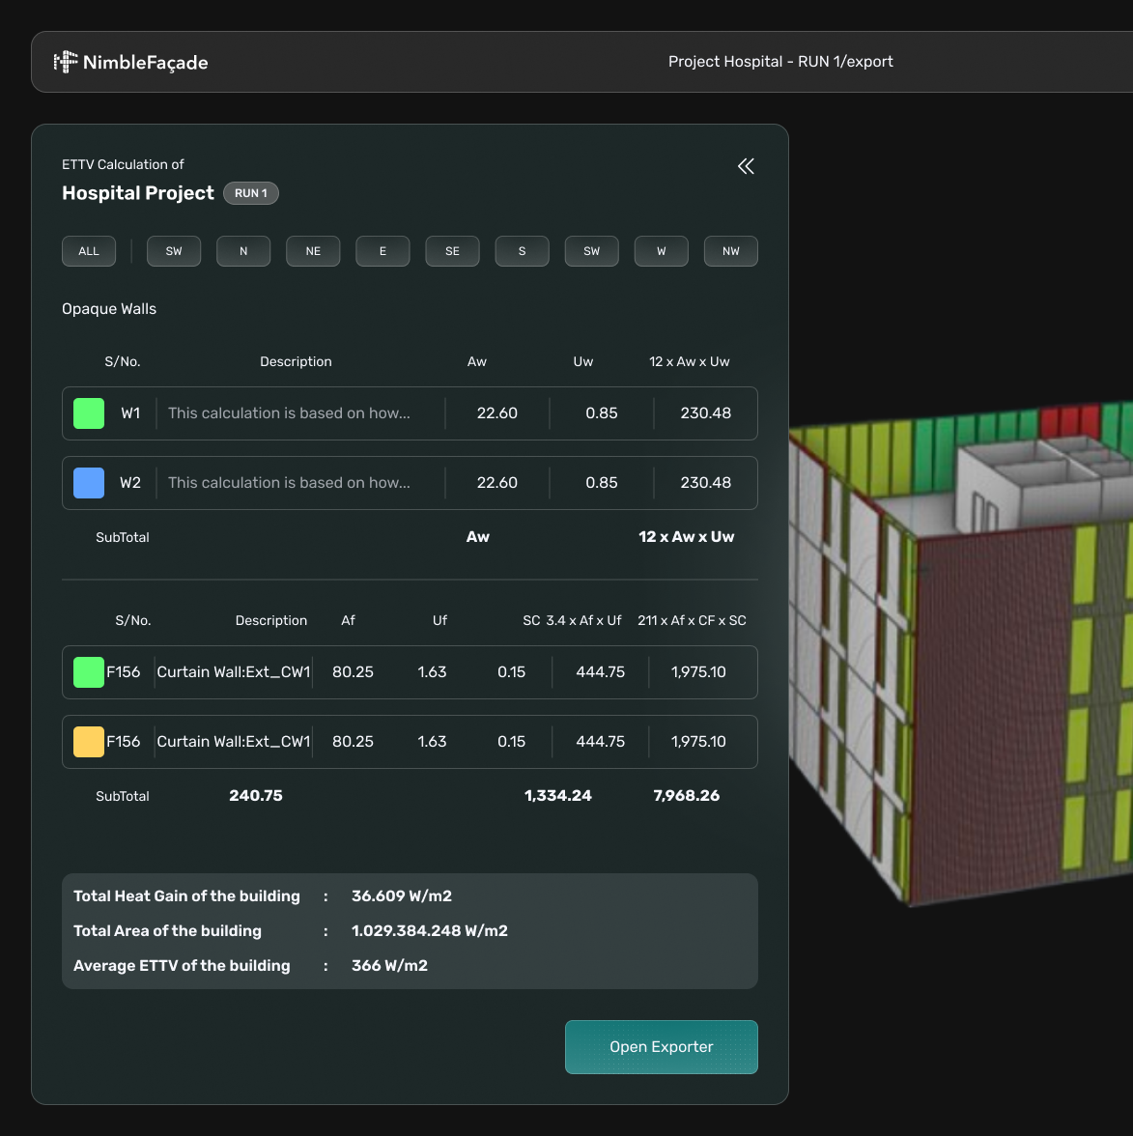Click the Open Exporter button
This screenshot has height=1136, width=1133.
coord(662,1047)
